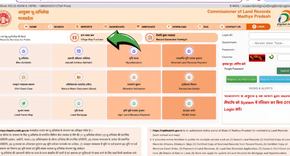Open Diverted Land Revenue Payment icon
Viewport: 290px width, 156px height.
click(x=189, y=51)
